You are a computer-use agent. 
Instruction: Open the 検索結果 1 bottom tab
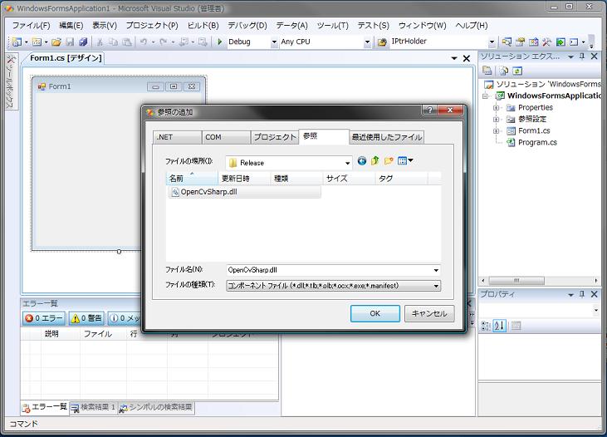(x=93, y=408)
